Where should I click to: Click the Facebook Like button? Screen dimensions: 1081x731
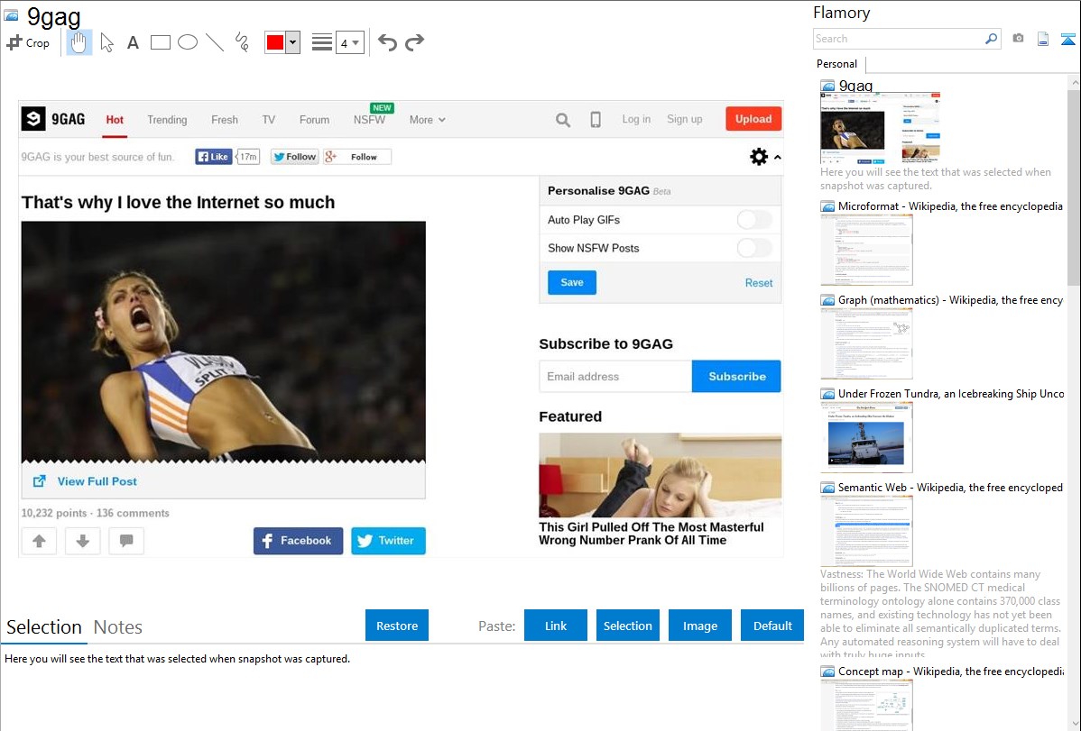click(213, 157)
